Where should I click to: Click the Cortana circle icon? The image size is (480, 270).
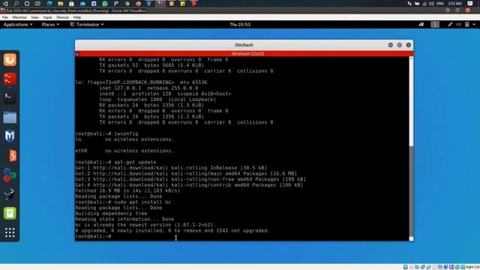pos(27,3)
